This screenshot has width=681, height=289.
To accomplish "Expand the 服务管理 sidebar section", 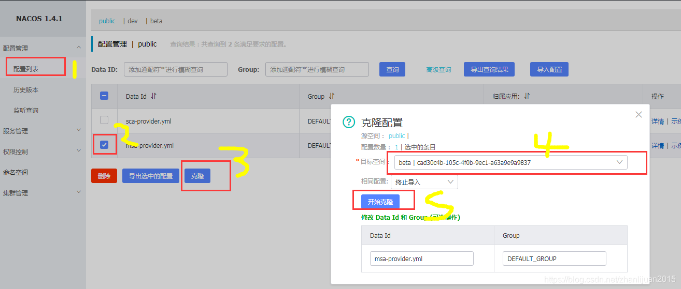I will [x=79, y=130].
